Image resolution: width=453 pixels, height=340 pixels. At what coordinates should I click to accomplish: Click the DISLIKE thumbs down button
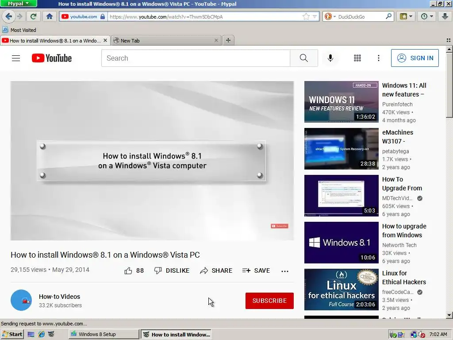[172, 270]
